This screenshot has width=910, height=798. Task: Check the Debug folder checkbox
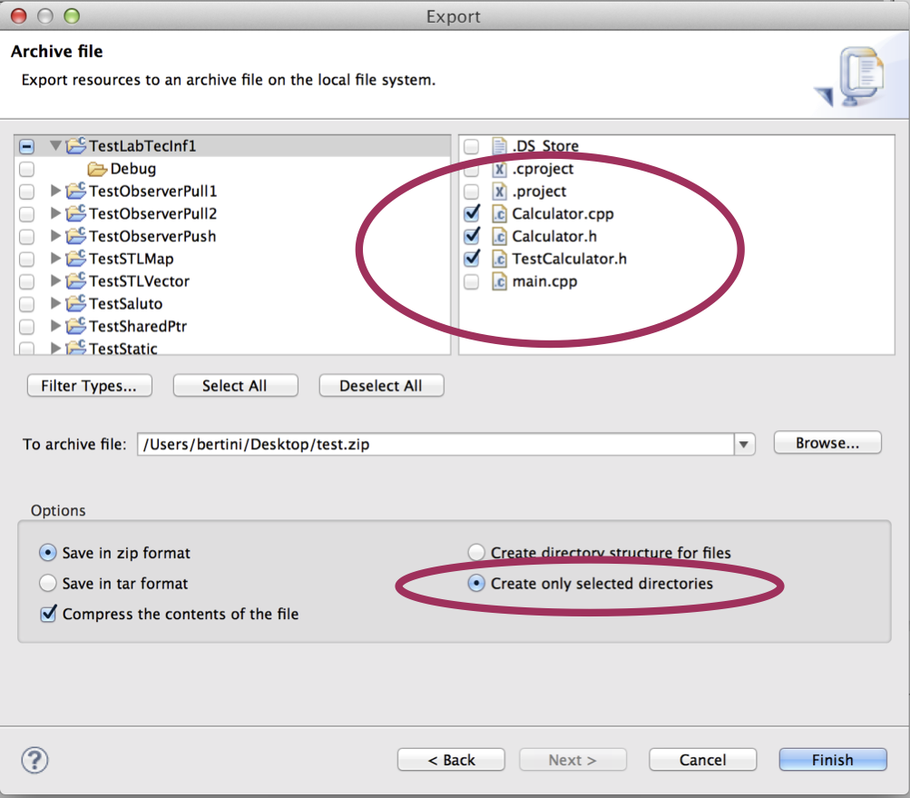pos(26,169)
